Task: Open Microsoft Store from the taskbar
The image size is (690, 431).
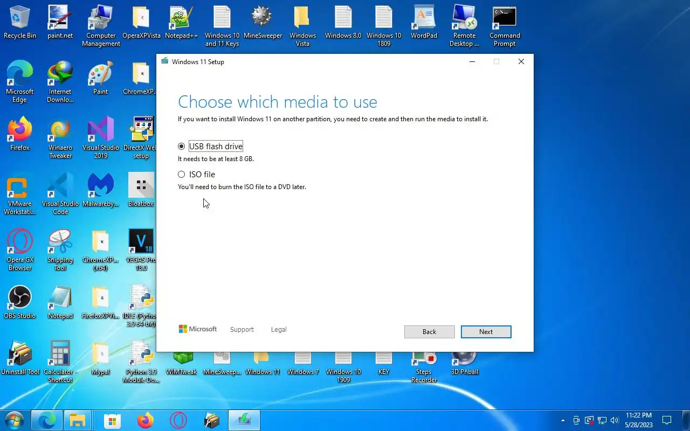Action: point(112,420)
